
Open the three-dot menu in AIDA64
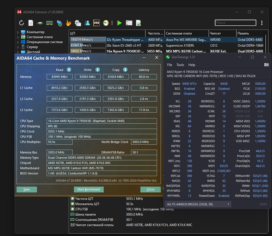click(262, 23)
